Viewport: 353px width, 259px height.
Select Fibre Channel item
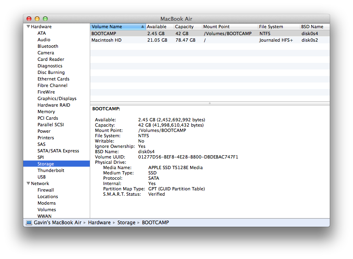[53, 85]
